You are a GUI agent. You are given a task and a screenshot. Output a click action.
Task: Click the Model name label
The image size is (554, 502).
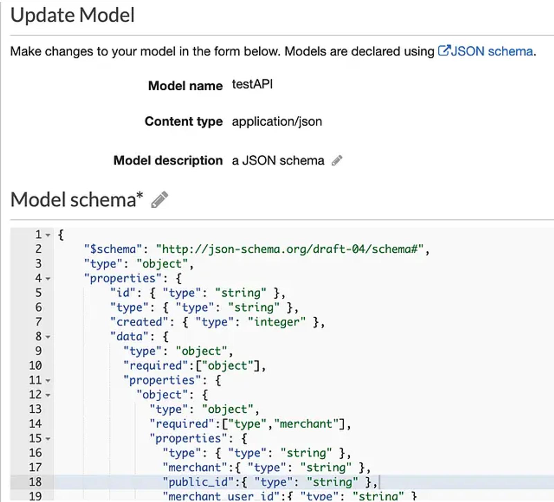point(185,86)
